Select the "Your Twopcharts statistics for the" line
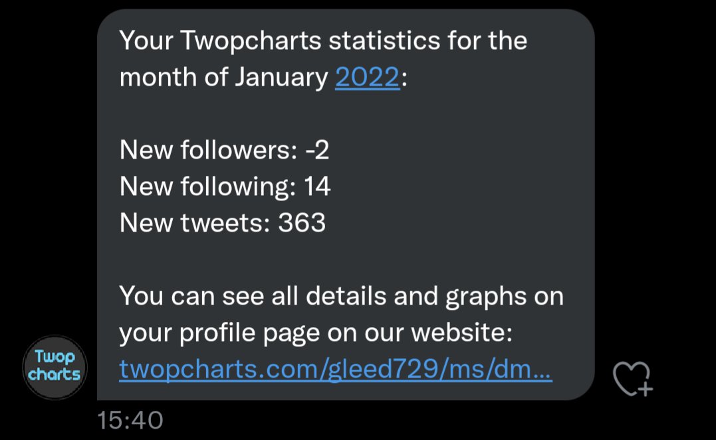This screenshot has width=716, height=440. point(323,41)
